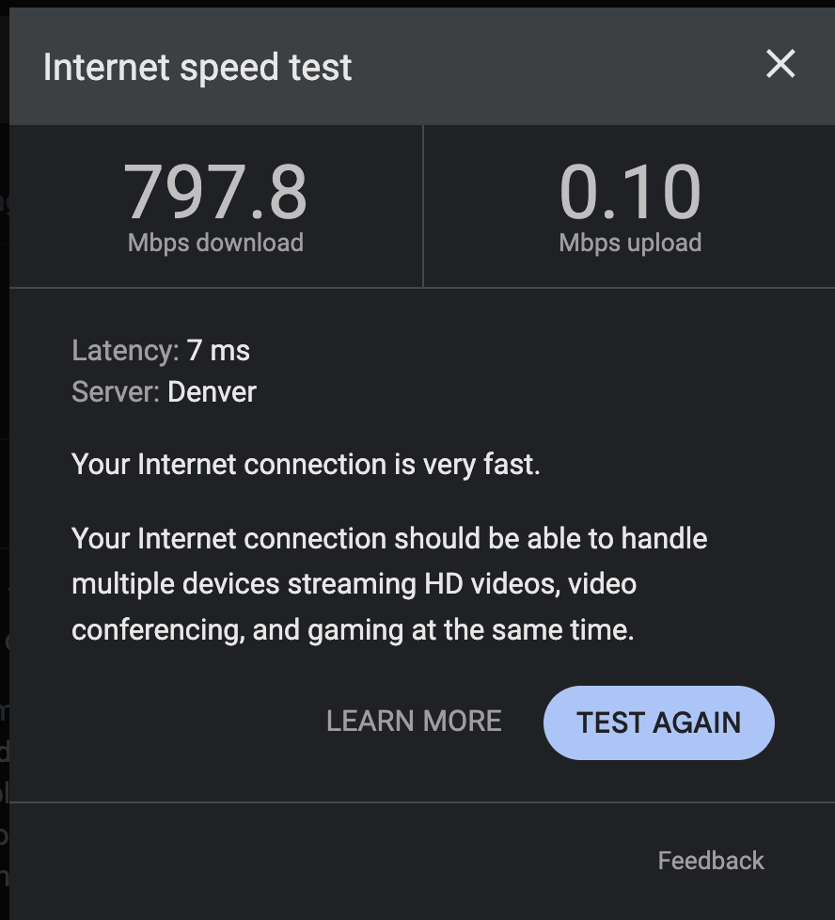Select the "Mbps download" label
This screenshot has width=835, height=920.
coord(215,243)
